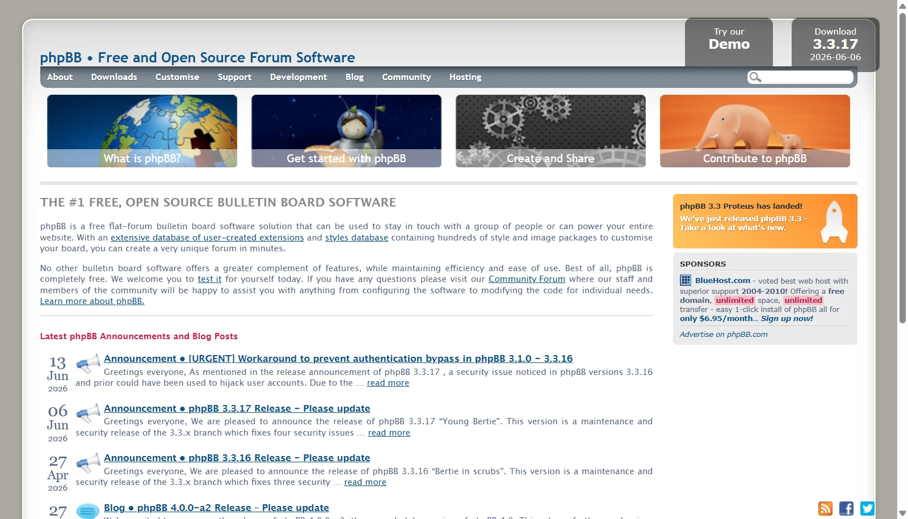Click 'Advertise on phpBB.com' link

724,334
